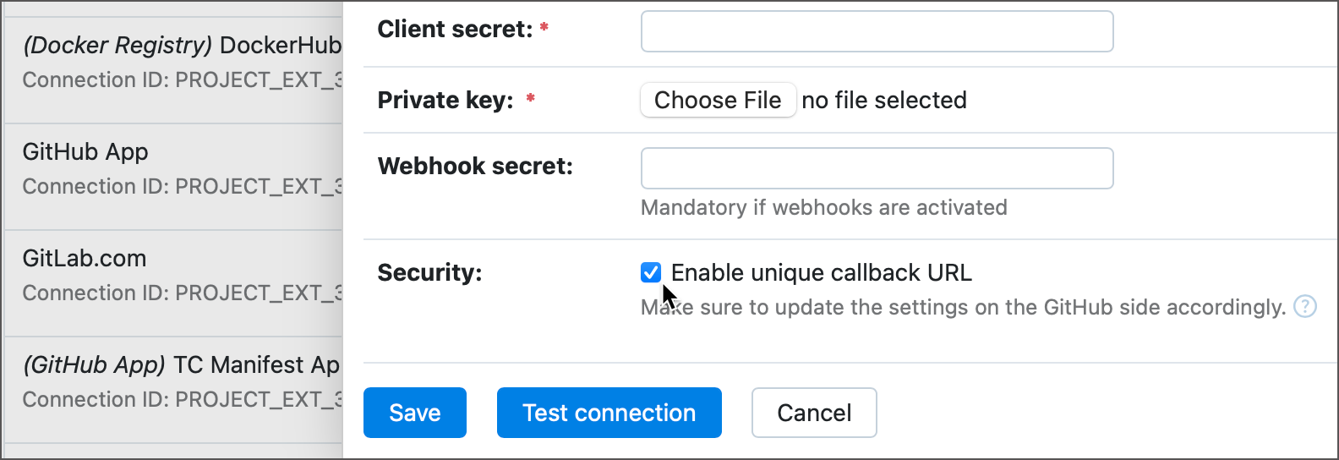The image size is (1339, 460).
Task: Click the Client secret input field
Action: (877, 31)
